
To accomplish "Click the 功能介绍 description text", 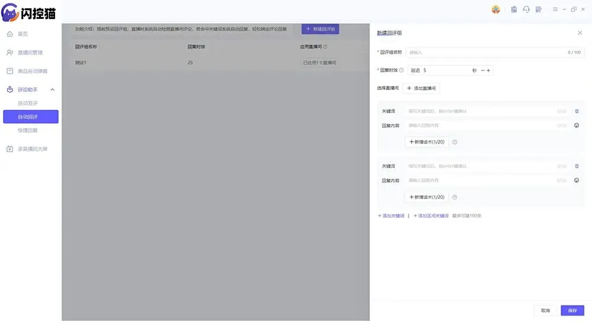I will click(181, 28).
